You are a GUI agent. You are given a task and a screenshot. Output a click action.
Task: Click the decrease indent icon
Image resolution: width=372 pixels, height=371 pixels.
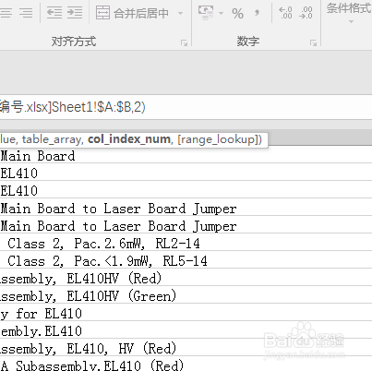(54, 13)
